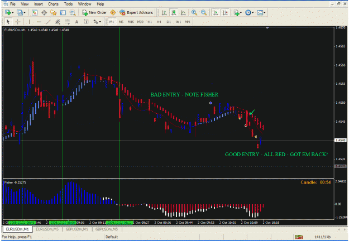Open the Market Watch window
Image resolution: width=349 pixels, height=241 pixels.
(35, 13)
